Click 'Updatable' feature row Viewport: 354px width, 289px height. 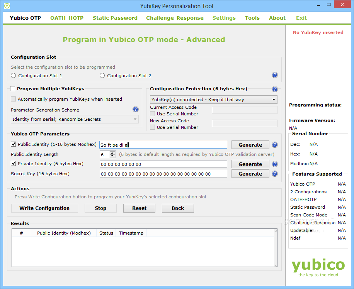(x=318, y=230)
